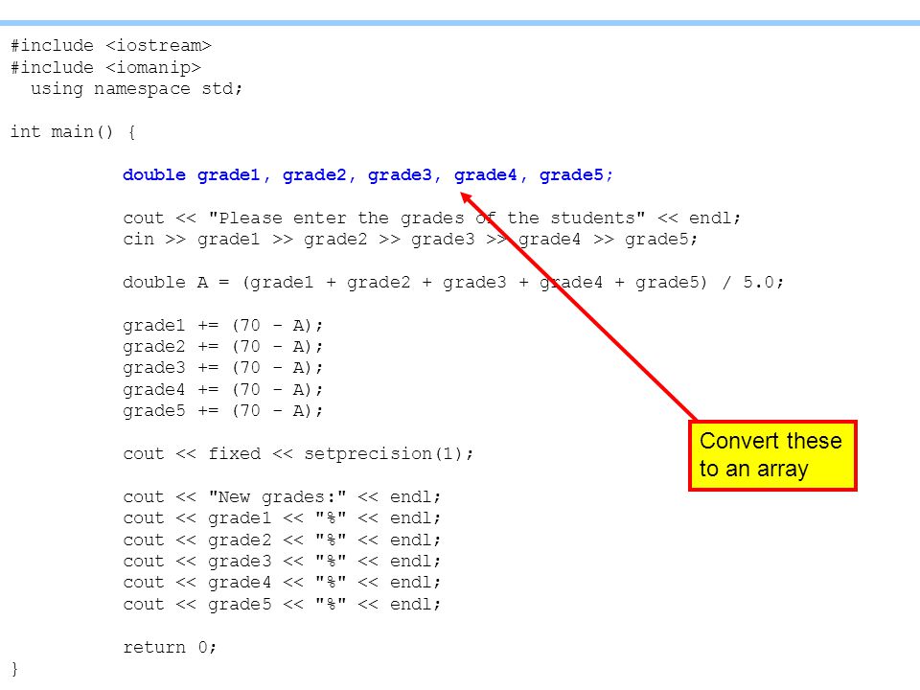
Task: Click the 'cout << grade2 << "%"' line
Action: pos(282,540)
